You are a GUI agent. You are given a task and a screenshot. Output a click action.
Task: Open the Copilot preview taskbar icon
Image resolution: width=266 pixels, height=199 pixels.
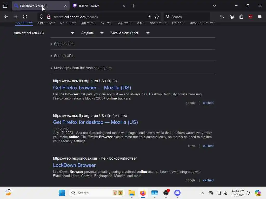pyautogui.click(x=258, y=193)
